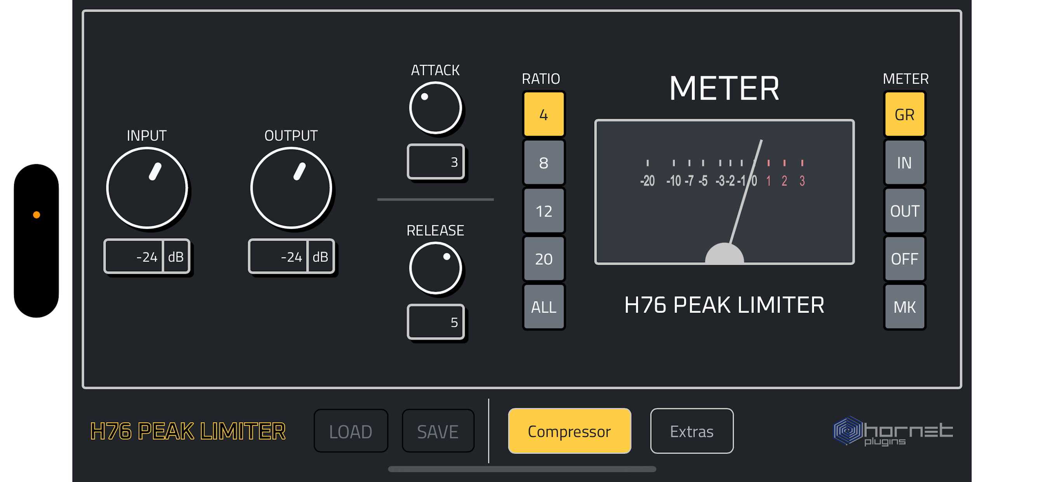This screenshot has height=482, width=1044.
Task: Edit the output -24 value field
Action: tap(278, 257)
